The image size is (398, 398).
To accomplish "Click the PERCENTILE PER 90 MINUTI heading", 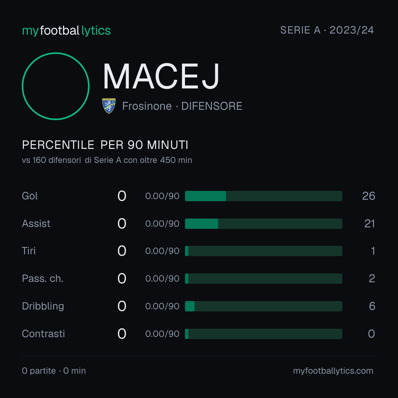I will click(x=105, y=145).
